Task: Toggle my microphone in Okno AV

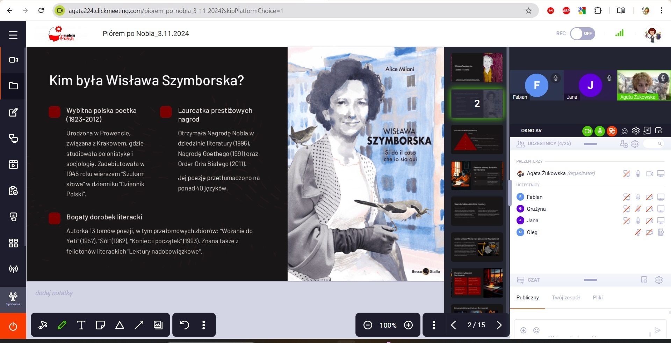Action: [x=600, y=131]
